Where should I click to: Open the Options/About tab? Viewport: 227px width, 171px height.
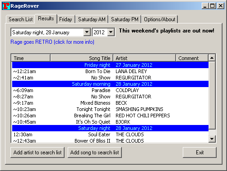pos(160,19)
